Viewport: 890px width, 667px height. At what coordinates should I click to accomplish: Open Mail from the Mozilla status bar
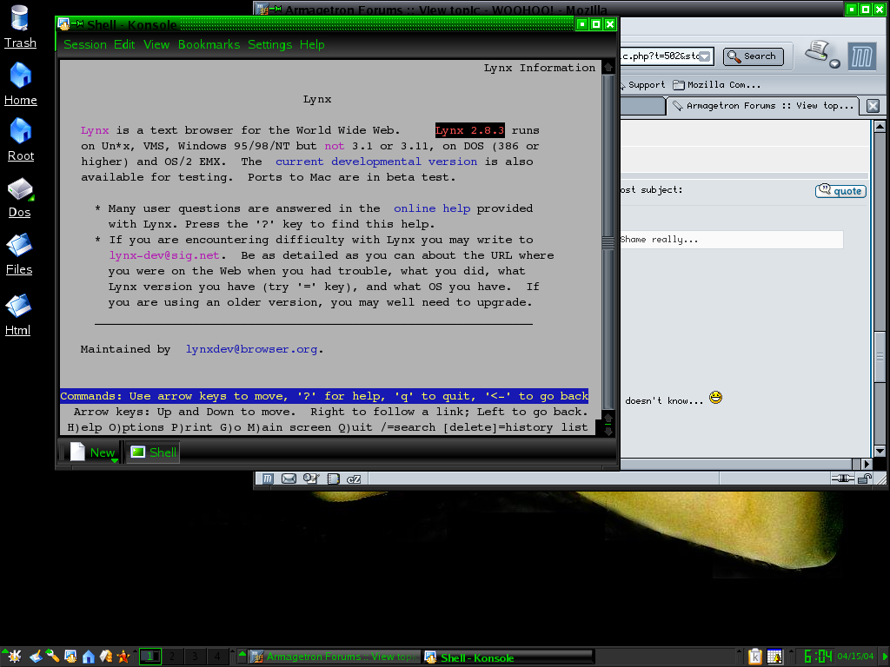(289, 479)
